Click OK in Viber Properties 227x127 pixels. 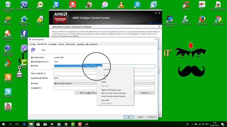click(x=129, y=117)
